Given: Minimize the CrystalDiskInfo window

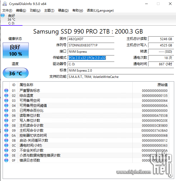Looking at the screenshot, I should [x=146, y=4].
